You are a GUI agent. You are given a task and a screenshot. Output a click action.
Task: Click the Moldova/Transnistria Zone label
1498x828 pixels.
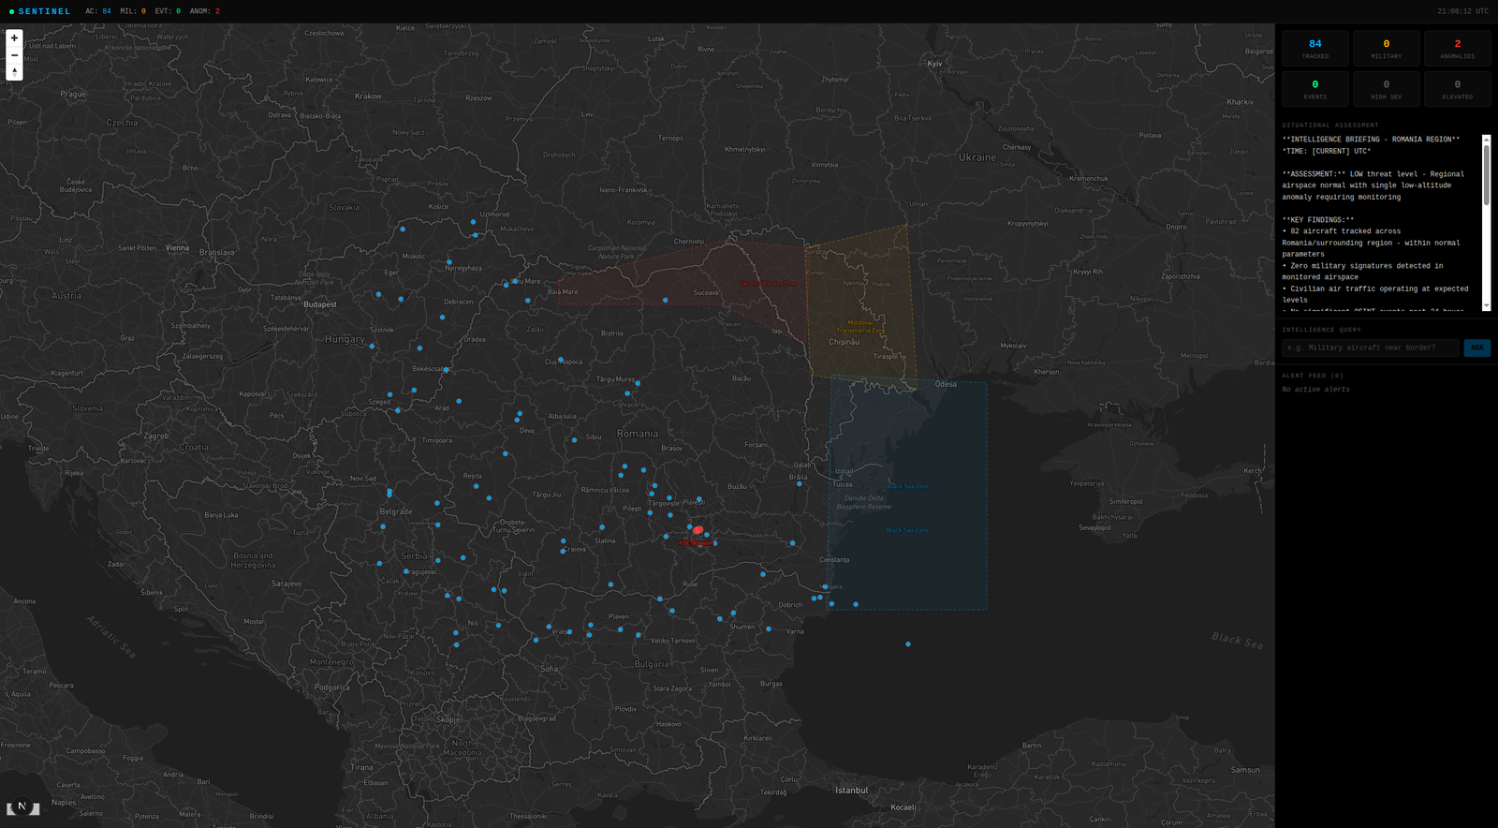tap(860, 326)
